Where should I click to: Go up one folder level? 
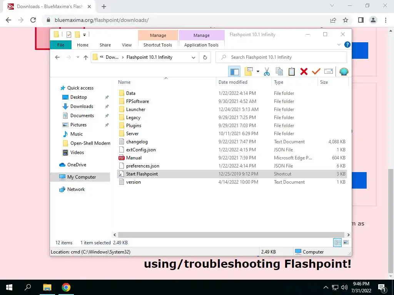point(86,58)
